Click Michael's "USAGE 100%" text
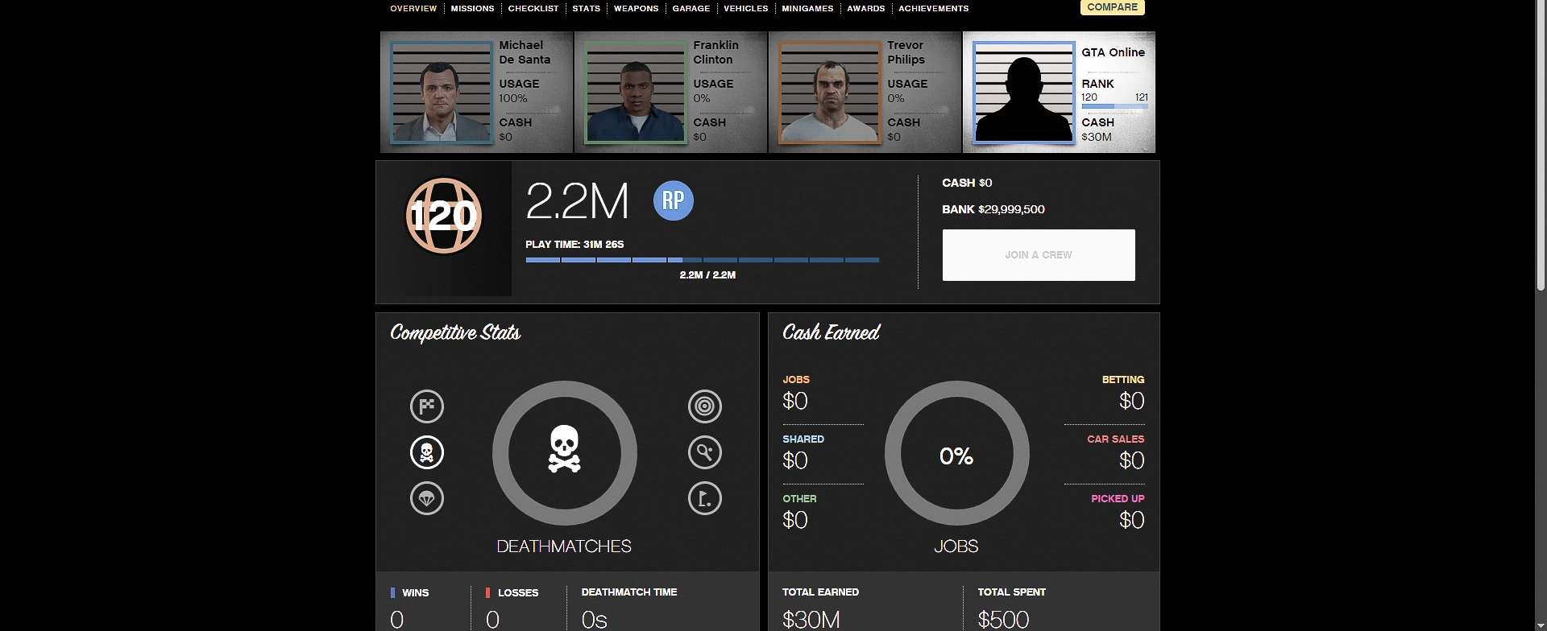This screenshot has width=1547, height=631. 519,91
